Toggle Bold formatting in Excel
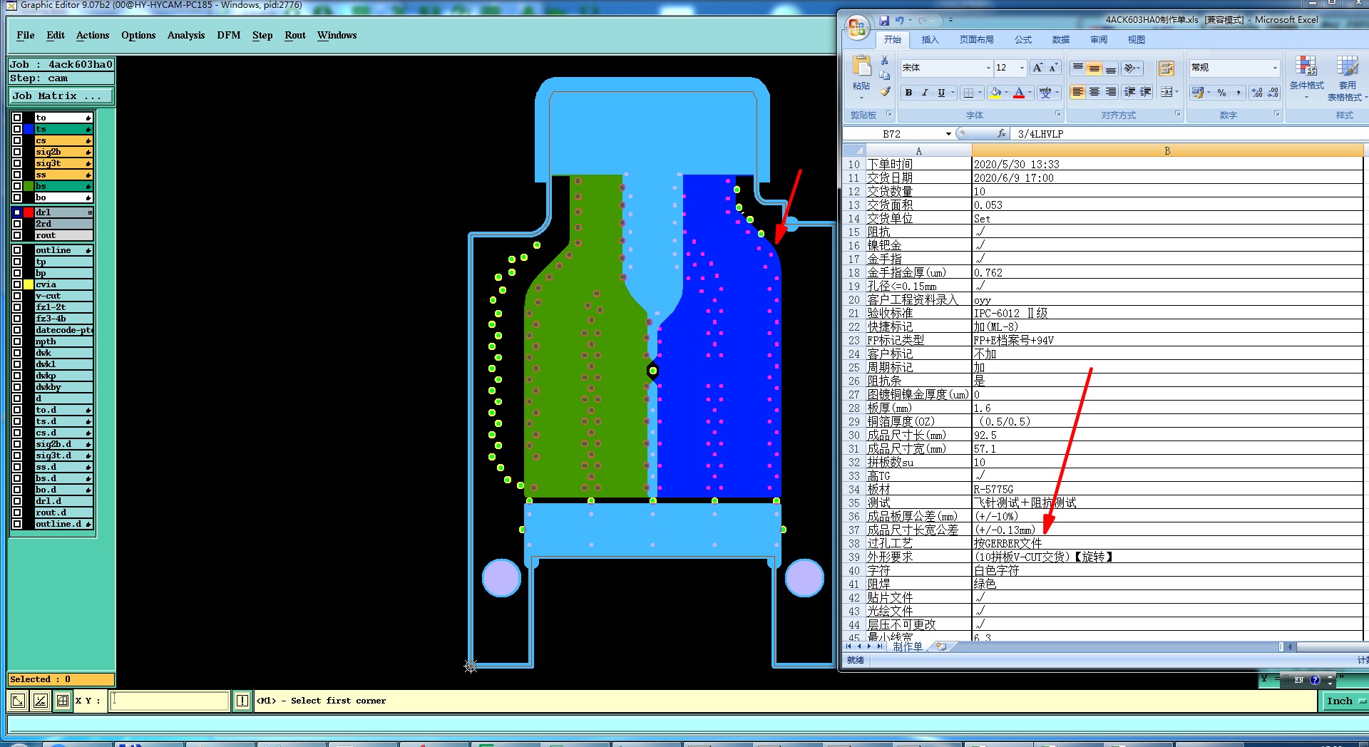 pos(908,93)
